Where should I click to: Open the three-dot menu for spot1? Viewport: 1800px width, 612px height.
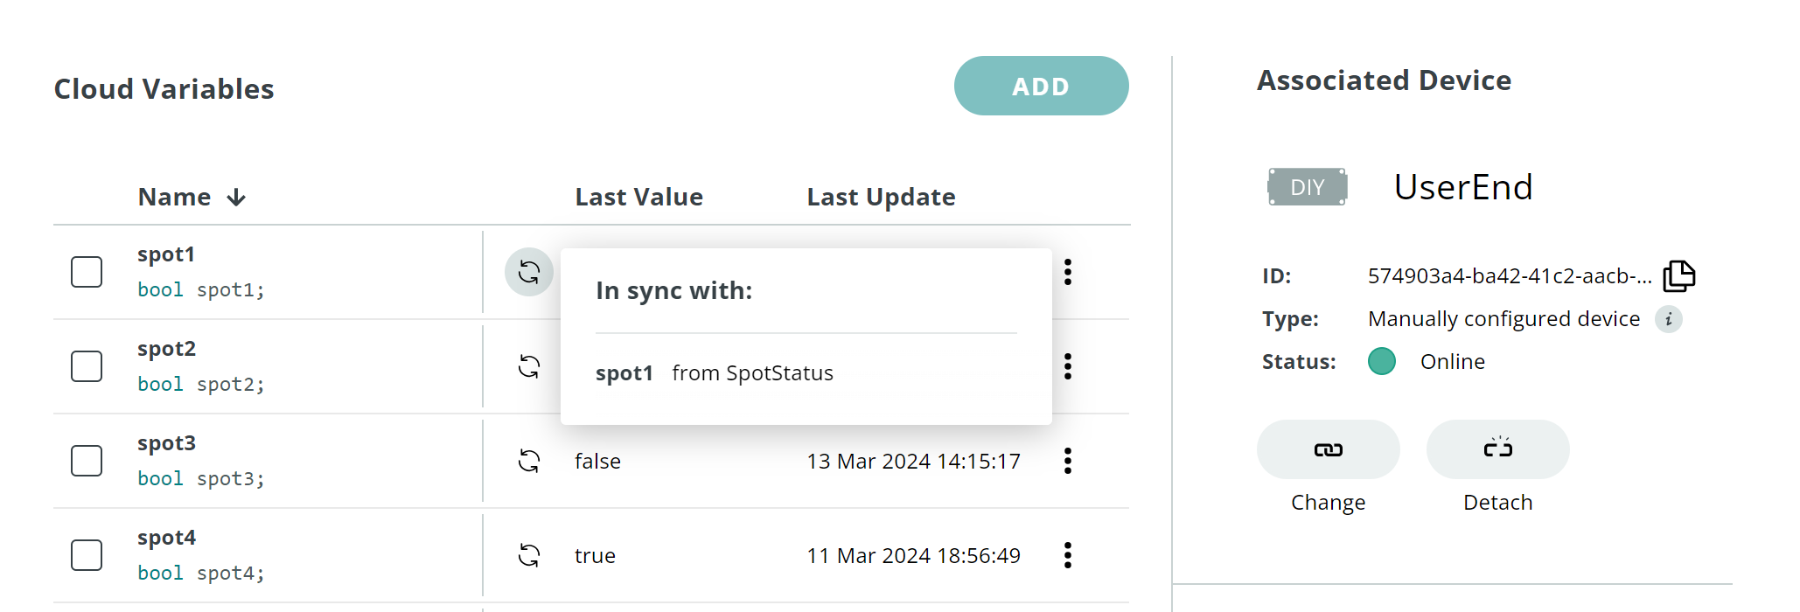[x=1068, y=272]
